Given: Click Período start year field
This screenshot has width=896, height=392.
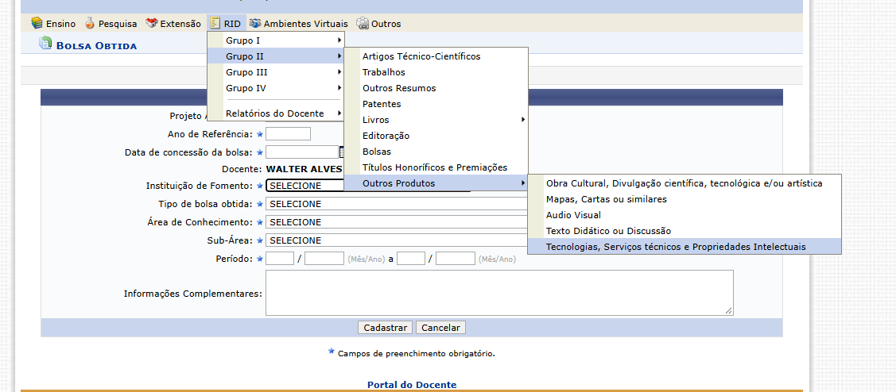Looking at the screenshot, I should click(324, 259).
